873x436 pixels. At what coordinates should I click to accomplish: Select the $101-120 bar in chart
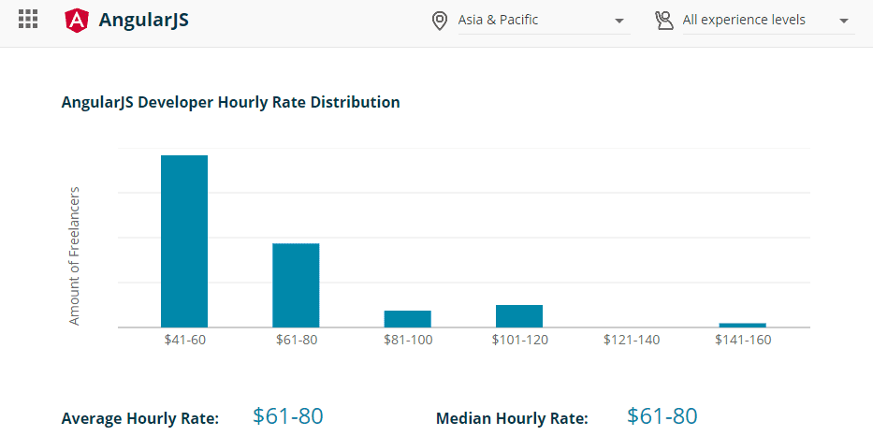point(519,315)
